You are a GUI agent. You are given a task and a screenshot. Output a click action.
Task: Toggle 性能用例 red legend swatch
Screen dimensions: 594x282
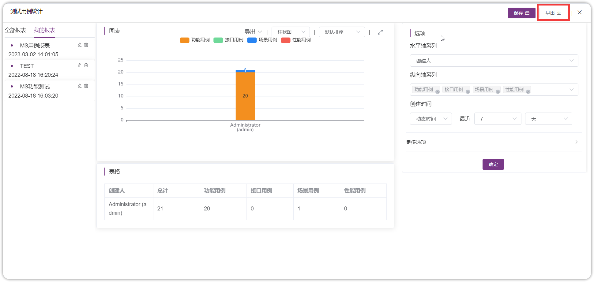click(285, 40)
